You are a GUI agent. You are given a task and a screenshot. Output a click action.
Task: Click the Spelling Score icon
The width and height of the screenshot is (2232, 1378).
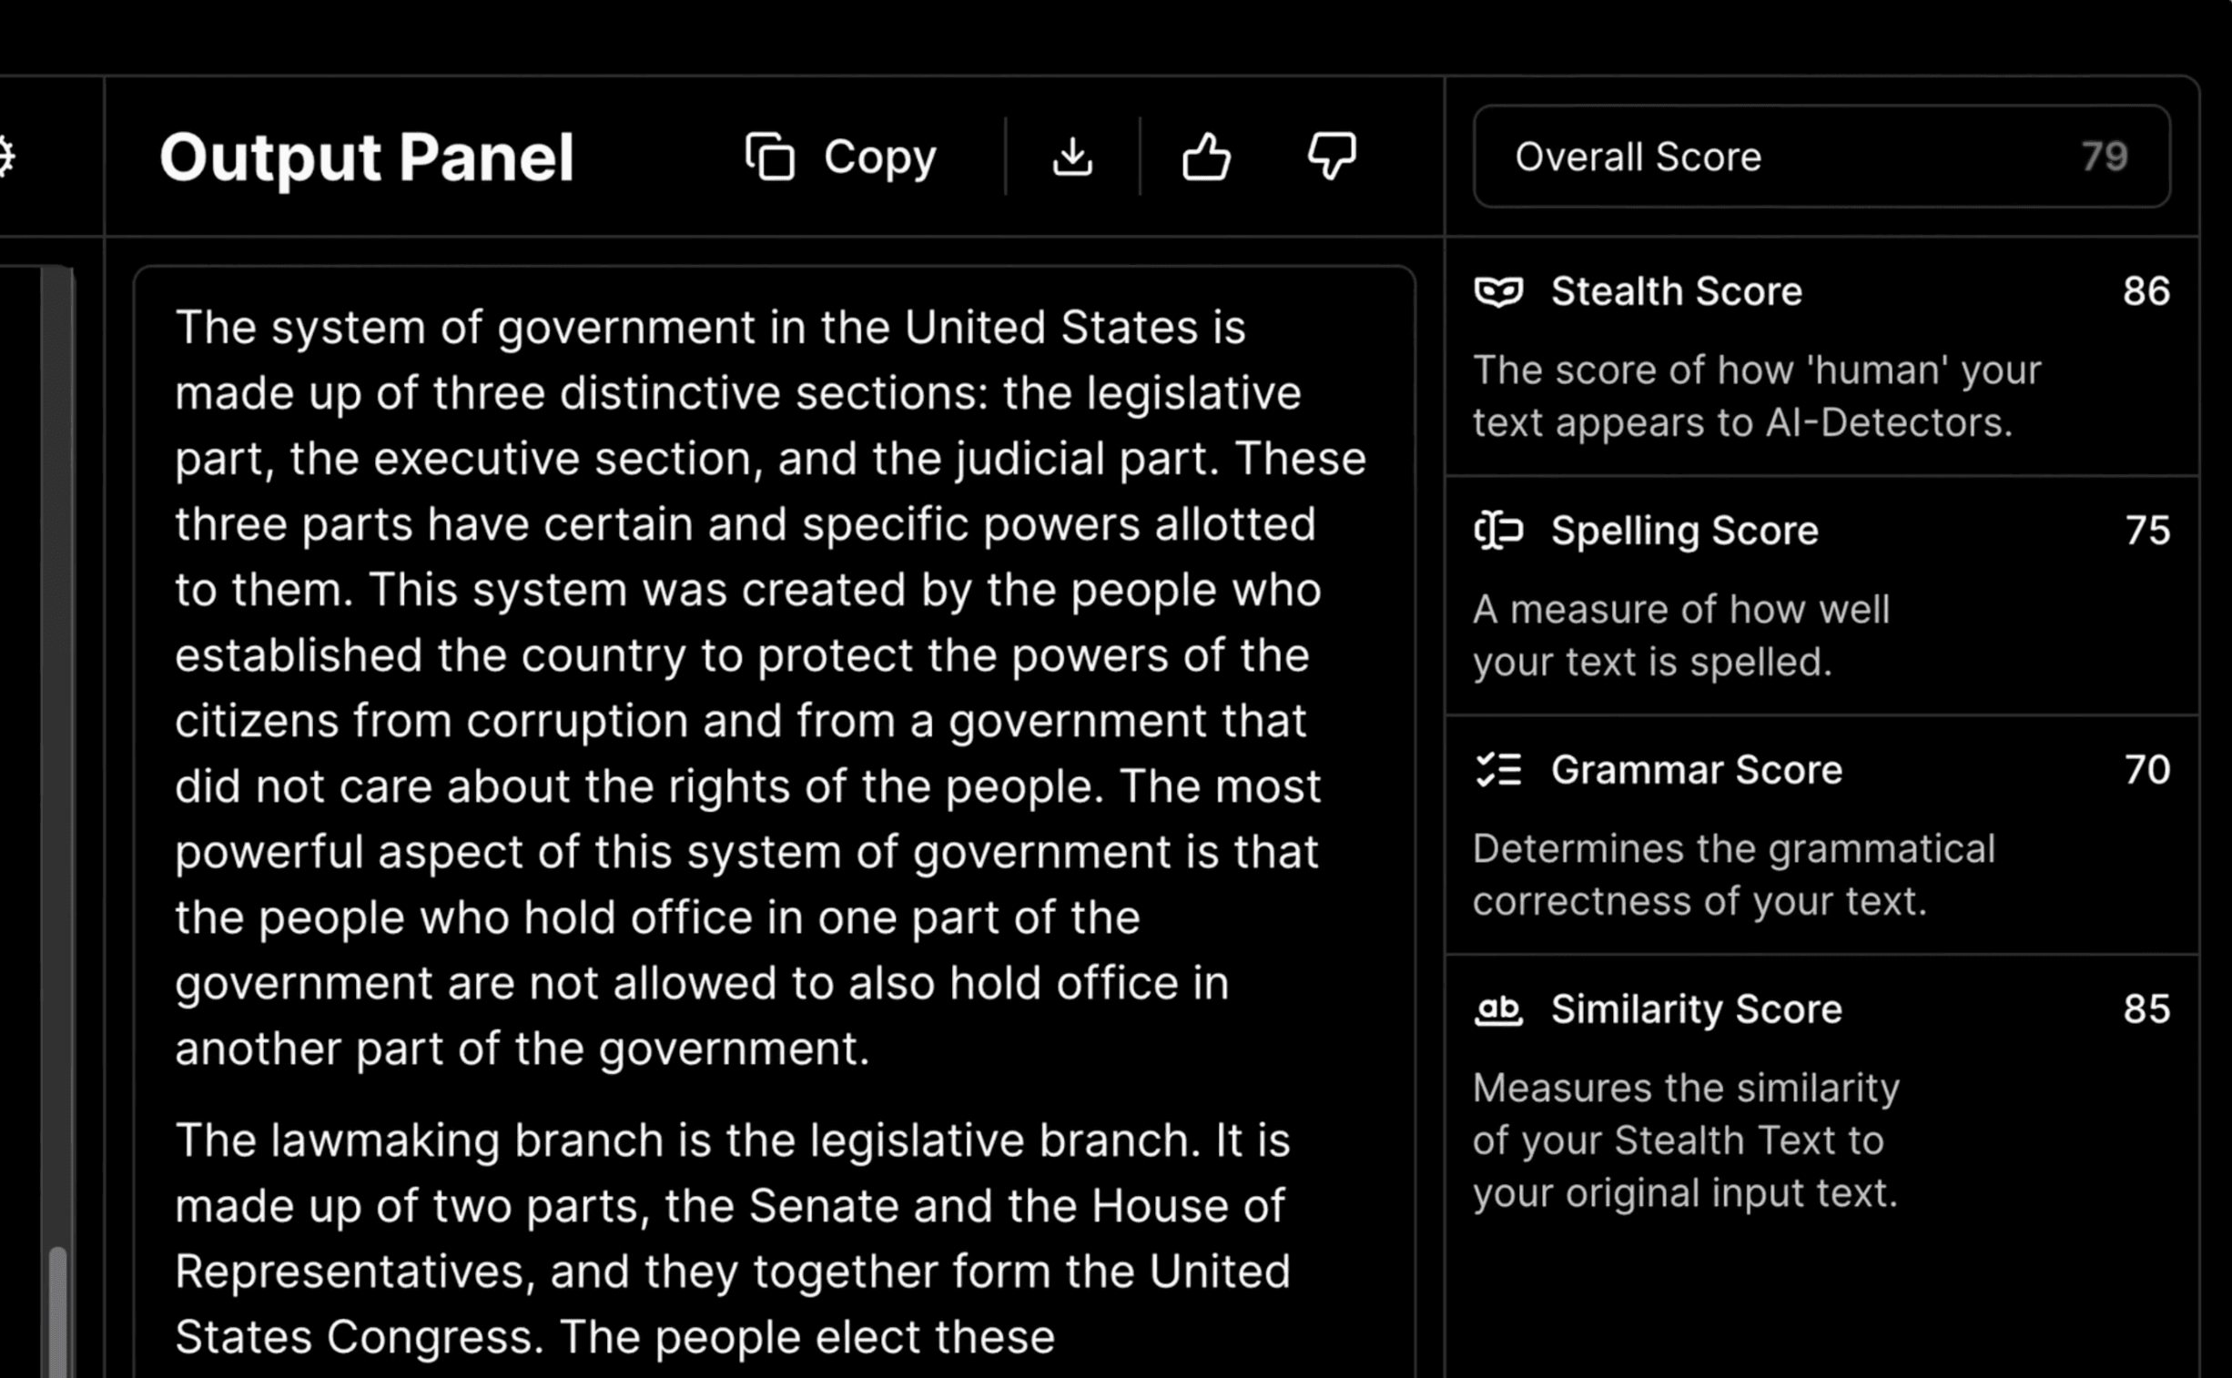coord(1498,531)
